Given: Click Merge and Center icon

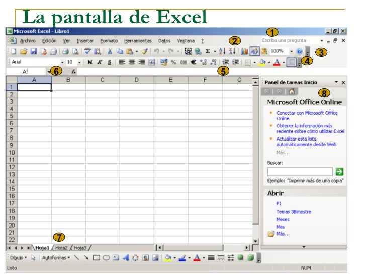Looking at the screenshot, I should tap(152, 62).
